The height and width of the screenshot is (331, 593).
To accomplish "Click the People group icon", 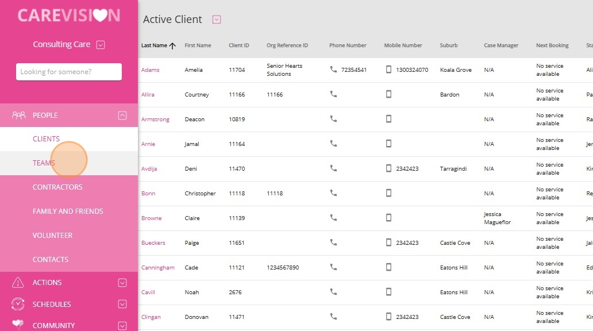I will 18,115.
